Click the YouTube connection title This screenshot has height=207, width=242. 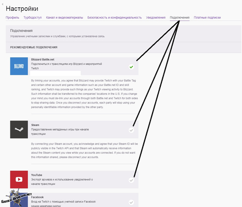(x=37, y=175)
